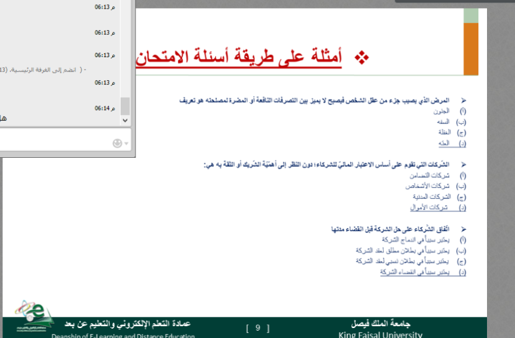The image size is (515, 338).
Task: Click the underlined answer 'العته'
Action: click(443, 143)
